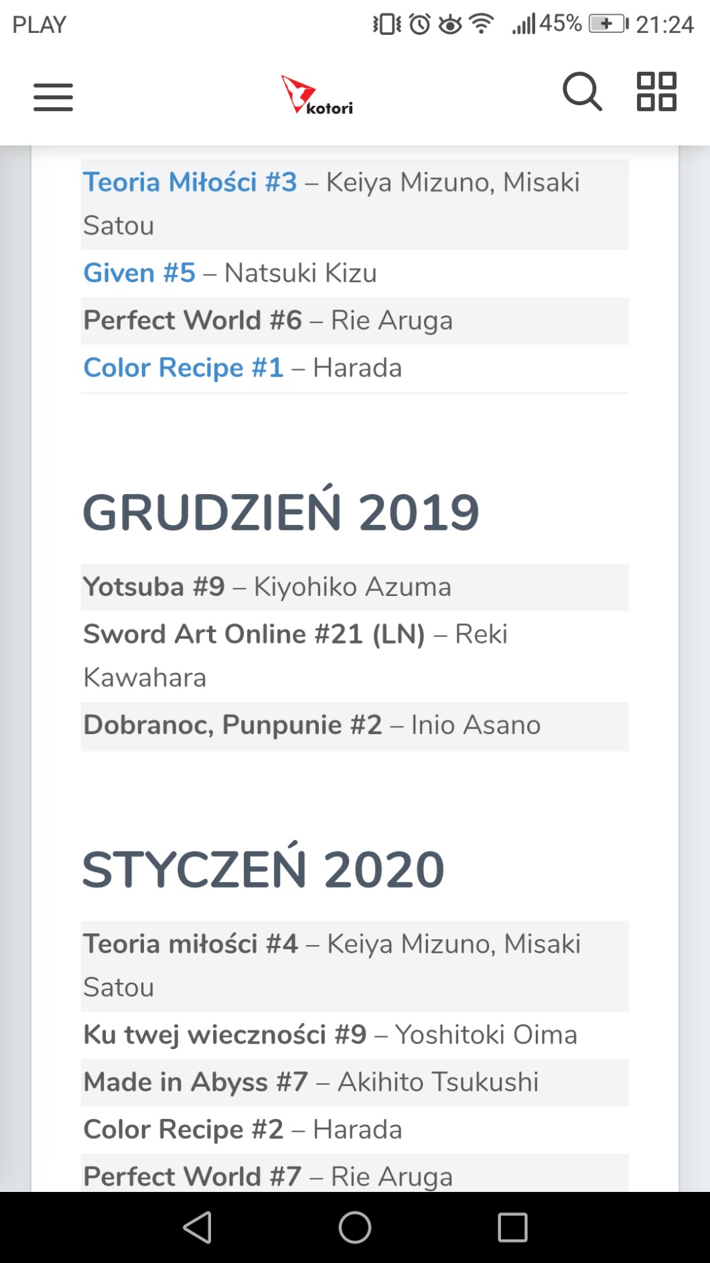Screen dimensions: 710x1263
Task: Open the search magnifier icon
Action: [581, 91]
